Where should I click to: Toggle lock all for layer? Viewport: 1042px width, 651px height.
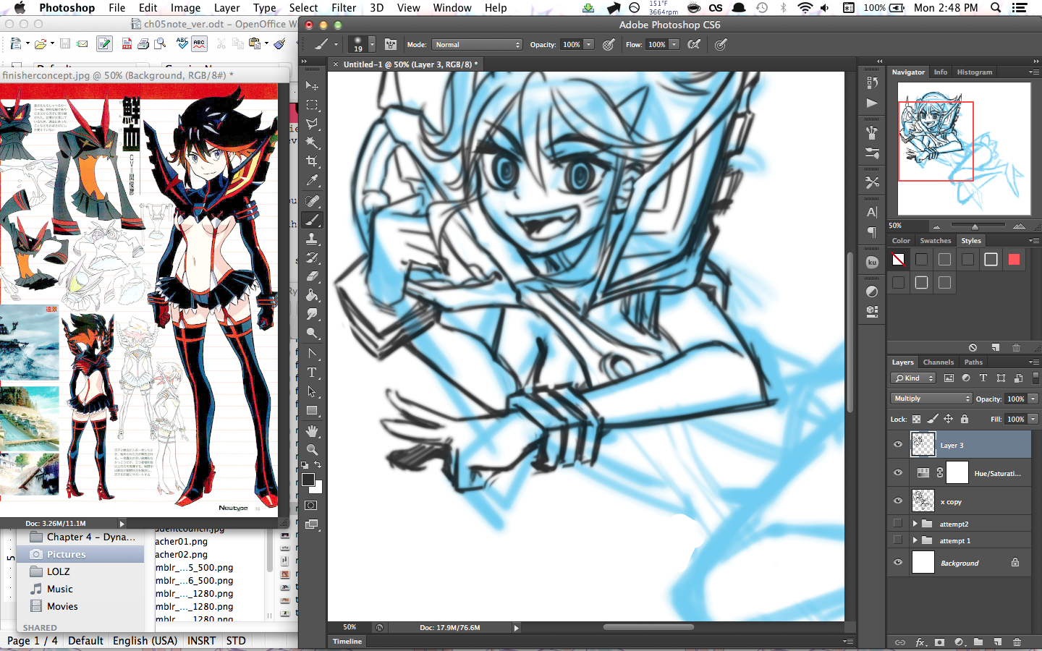coord(965,419)
